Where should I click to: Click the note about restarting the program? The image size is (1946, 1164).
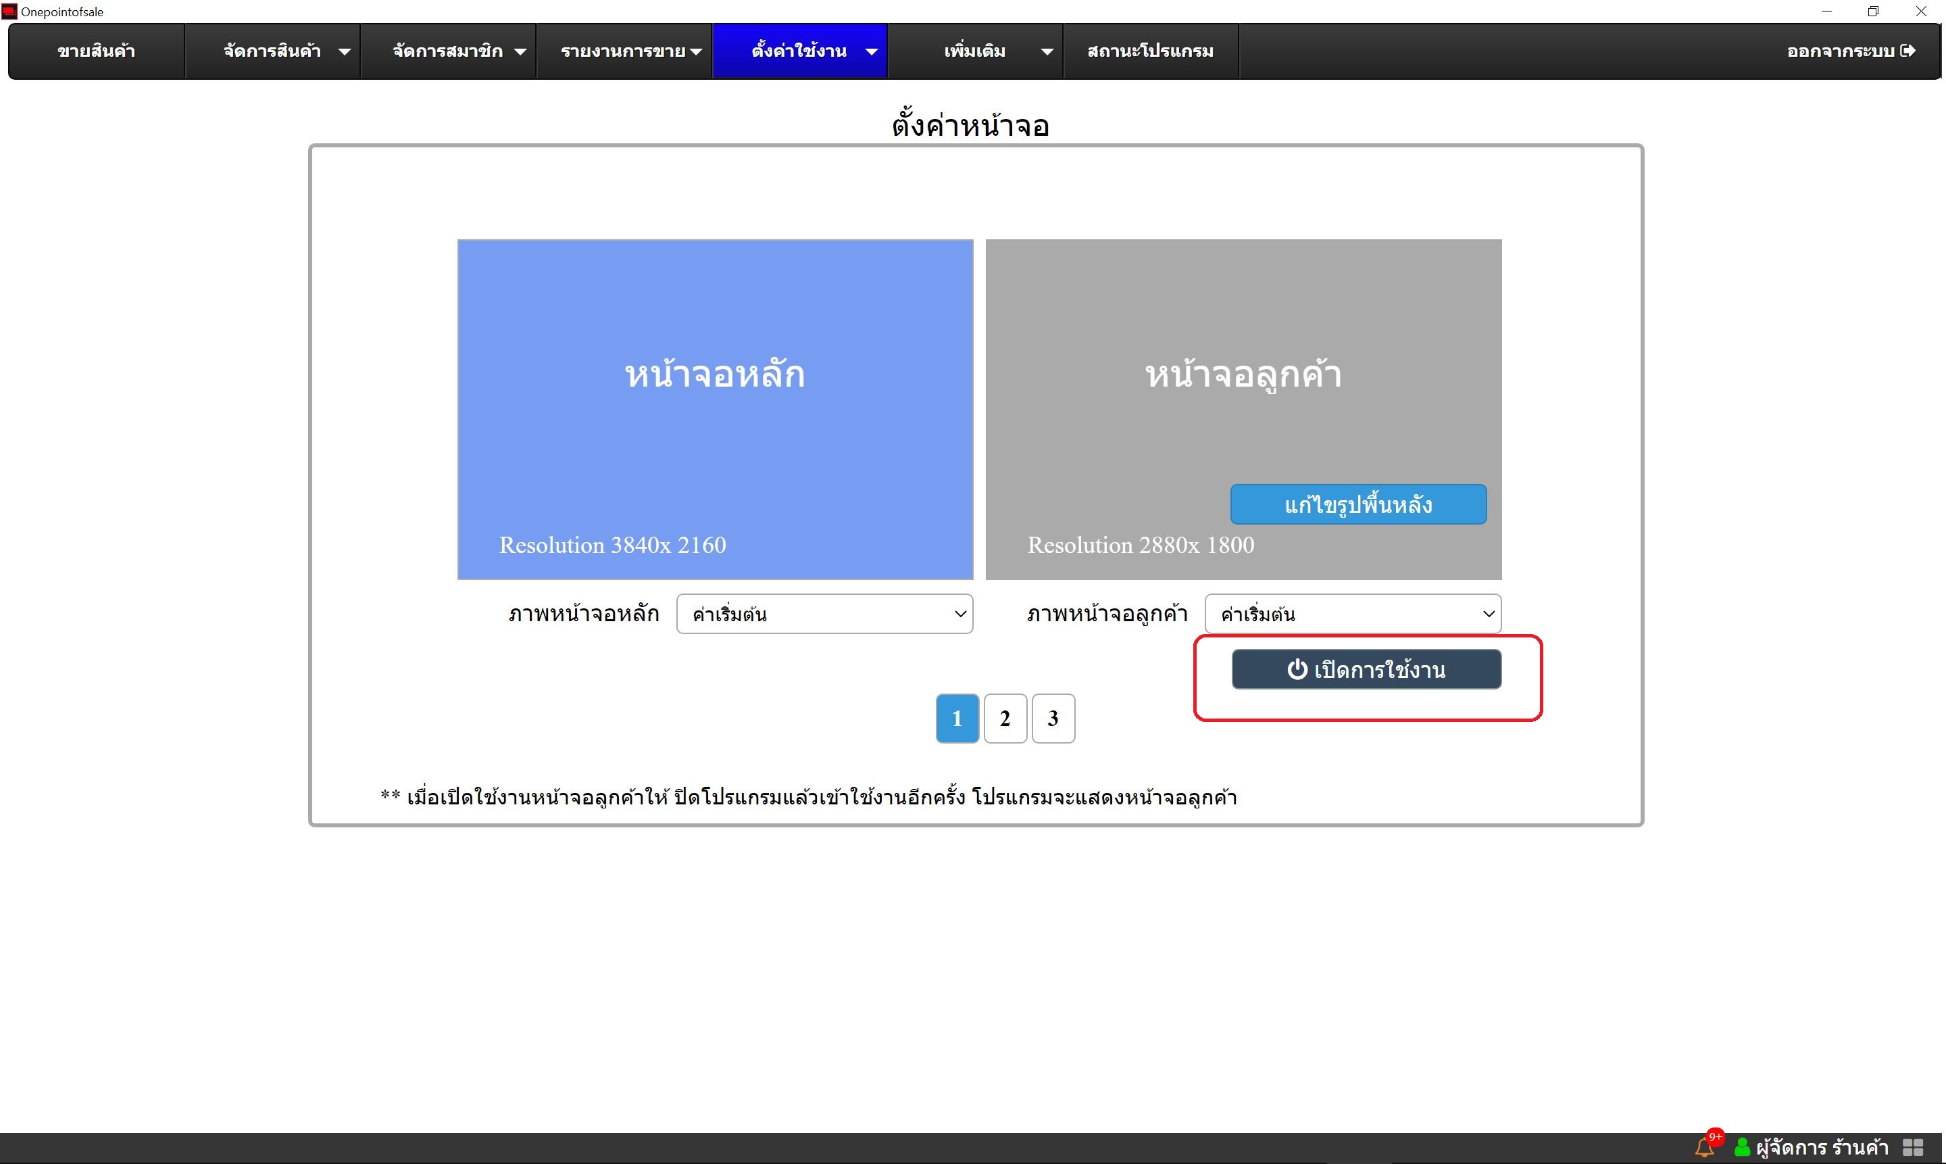pos(809,798)
